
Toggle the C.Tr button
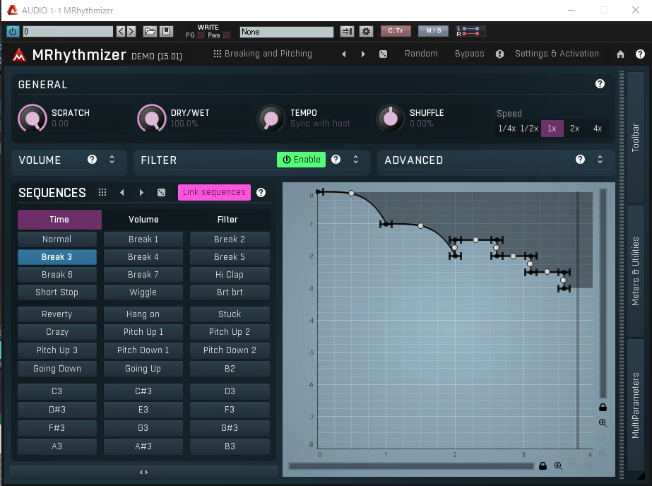[396, 31]
